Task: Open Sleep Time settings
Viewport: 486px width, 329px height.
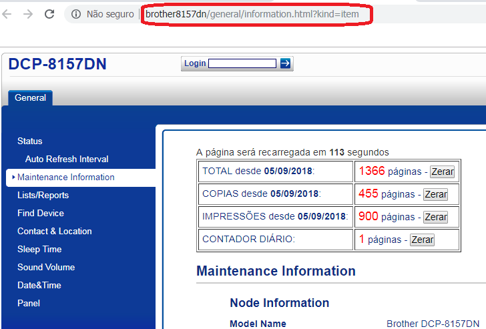Action: [x=39, y=249]
